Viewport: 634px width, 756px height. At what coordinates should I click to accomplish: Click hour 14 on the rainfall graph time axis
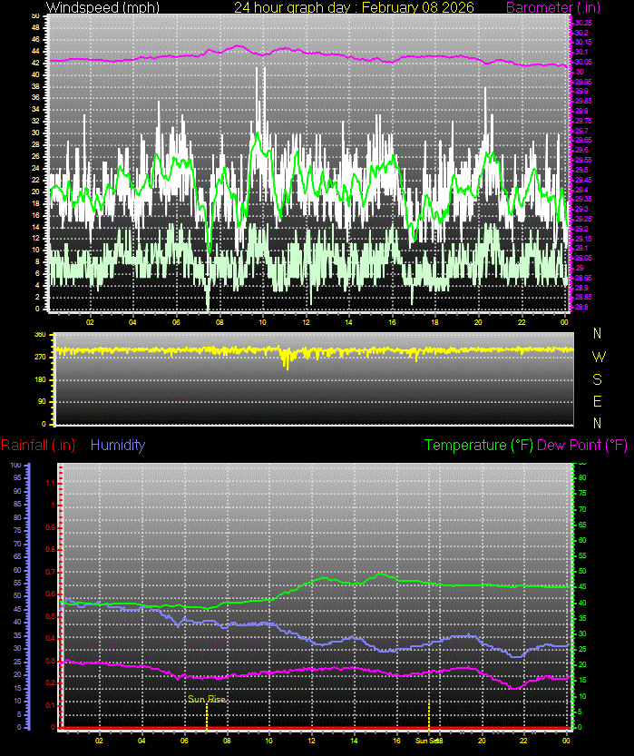354,741
